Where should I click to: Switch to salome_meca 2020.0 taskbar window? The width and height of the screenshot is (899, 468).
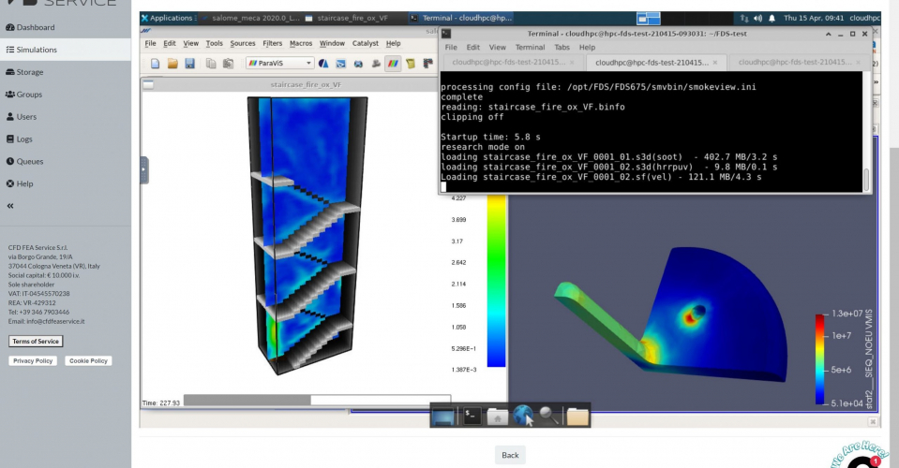250,18
